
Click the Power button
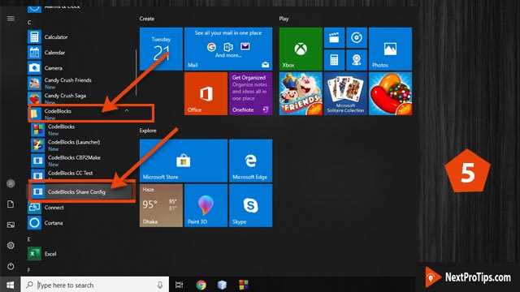11,266
